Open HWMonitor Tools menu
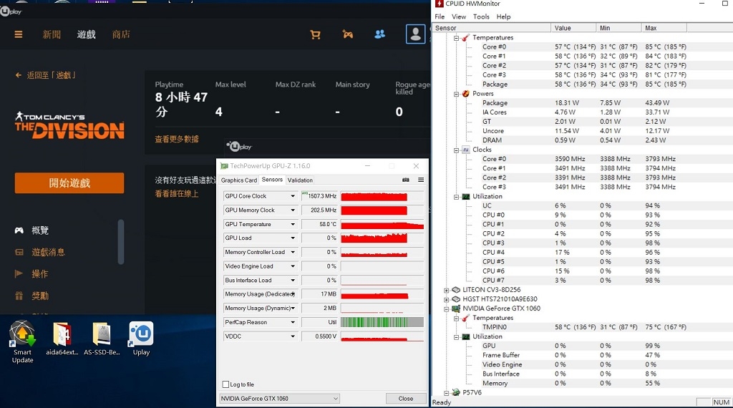 481,16
